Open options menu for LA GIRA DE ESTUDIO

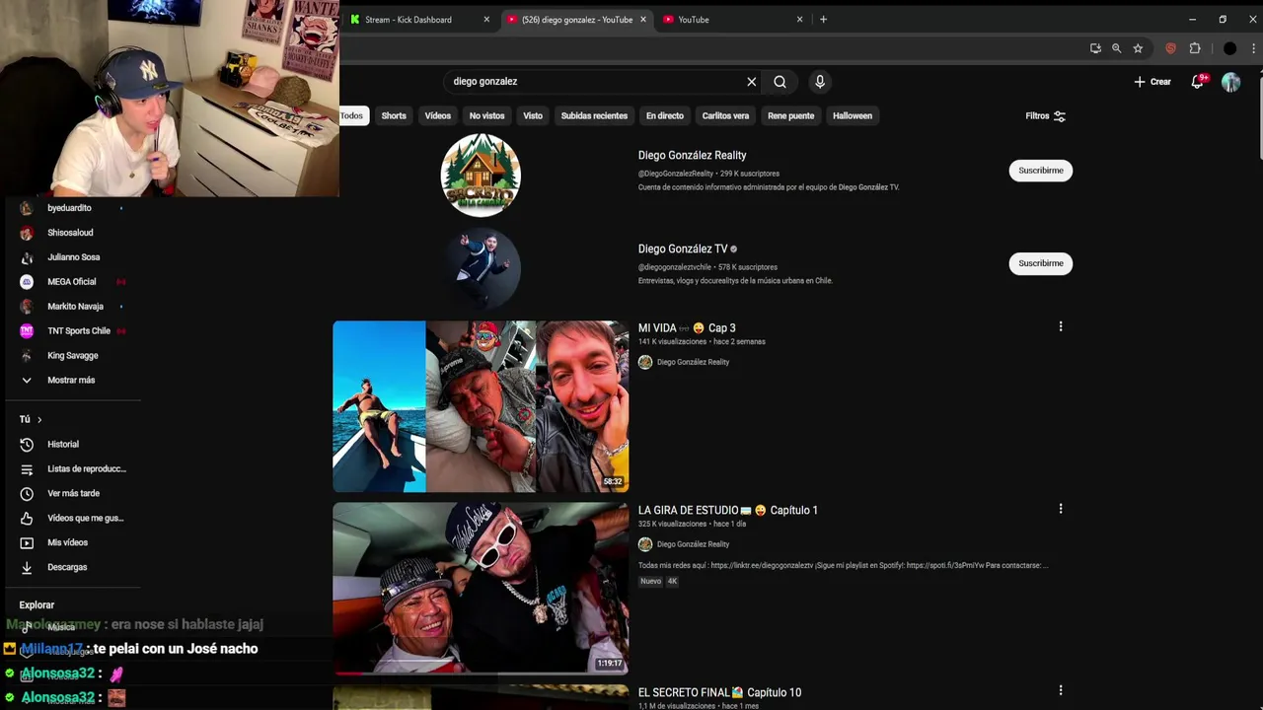(1061, 509)
